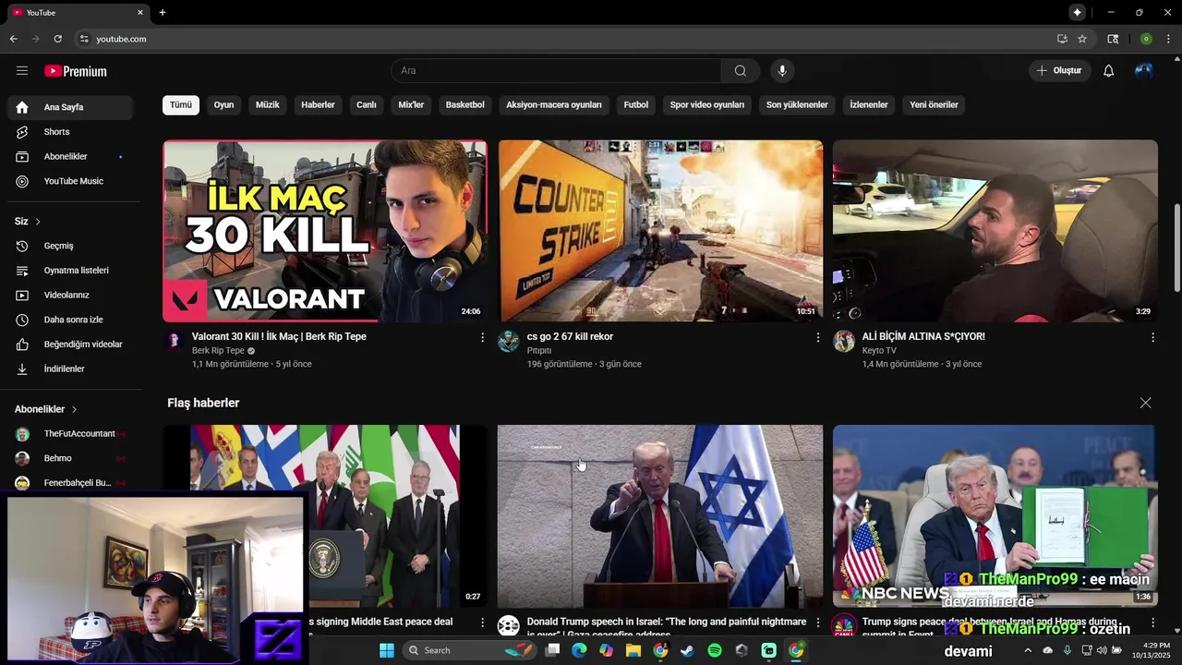The width and height of the screenshot is (1182, 665).
Task: Start voice search with the microphone
Action: (x=782, y=71)
